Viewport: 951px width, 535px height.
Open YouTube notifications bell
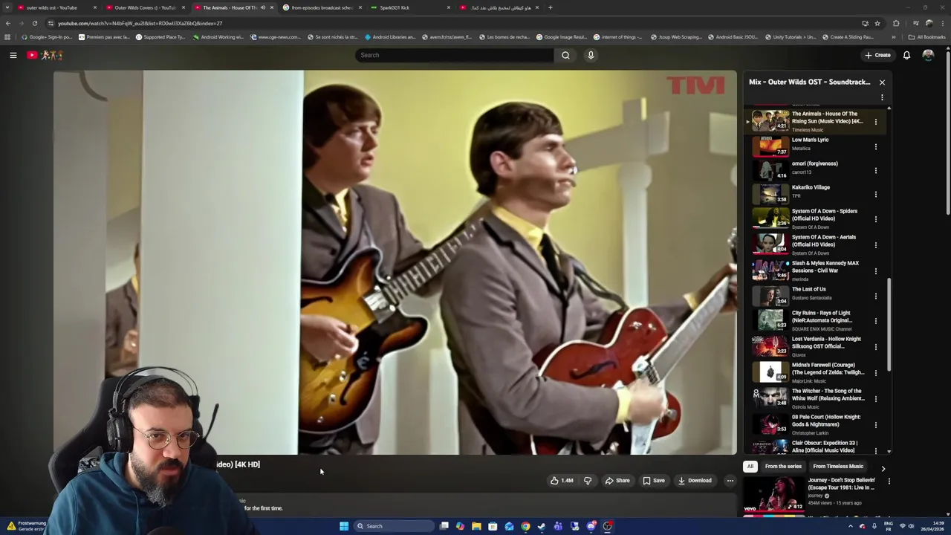click(x=906, y=55)
